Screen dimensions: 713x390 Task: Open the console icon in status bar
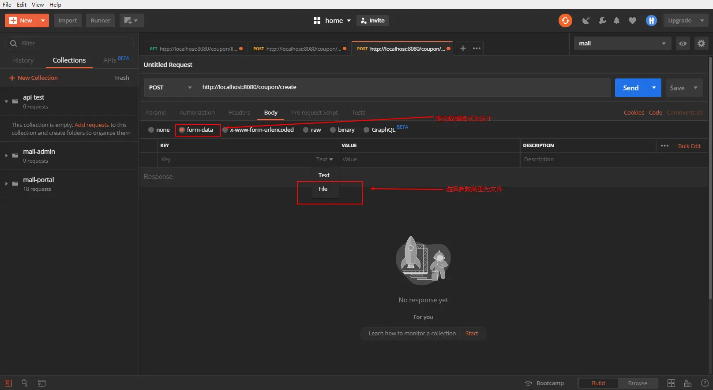point(41,383)
